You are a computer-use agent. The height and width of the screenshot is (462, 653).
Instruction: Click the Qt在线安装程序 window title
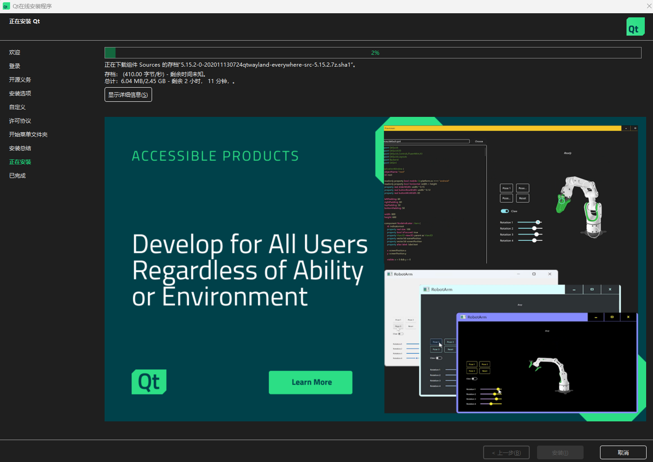(32, 6)
